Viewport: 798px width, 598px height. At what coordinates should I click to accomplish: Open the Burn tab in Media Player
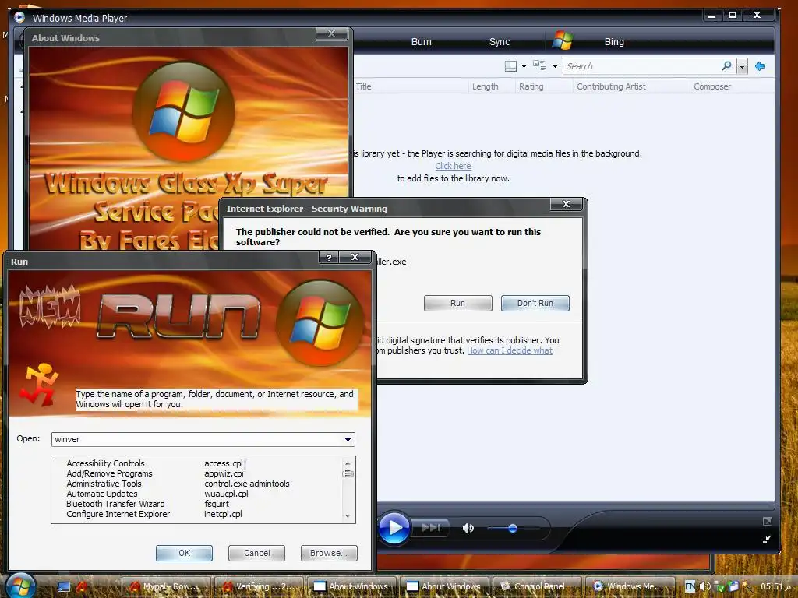tap(422, 42)
